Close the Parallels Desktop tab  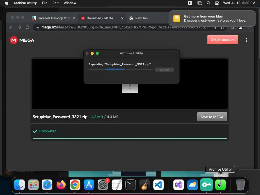click(74, 18)
